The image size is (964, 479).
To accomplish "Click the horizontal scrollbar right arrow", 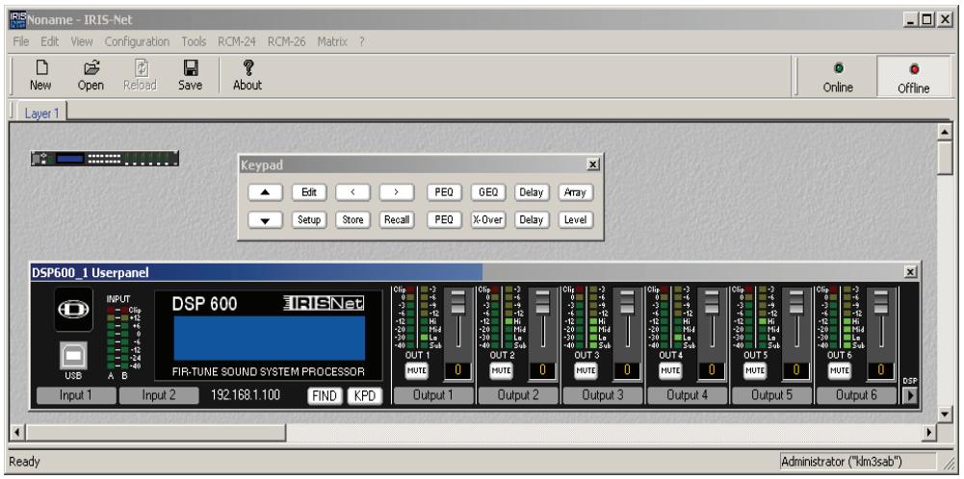I will pyautogui.click(x=929, y=432).
